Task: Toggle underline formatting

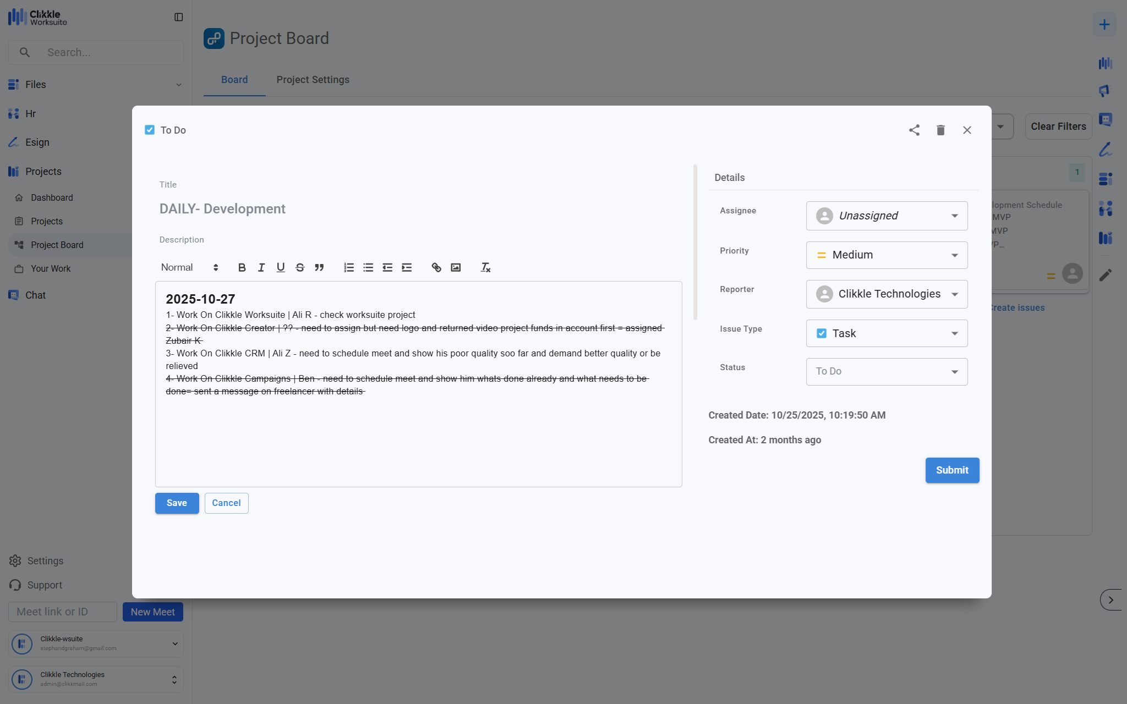Action: [x=281, y=267]
